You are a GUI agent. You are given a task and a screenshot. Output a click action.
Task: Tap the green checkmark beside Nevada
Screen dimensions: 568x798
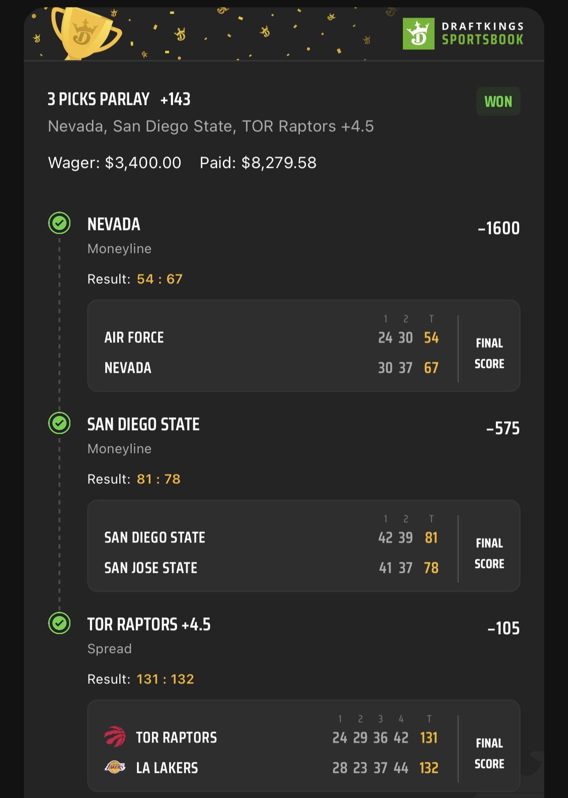coord(59,223)
